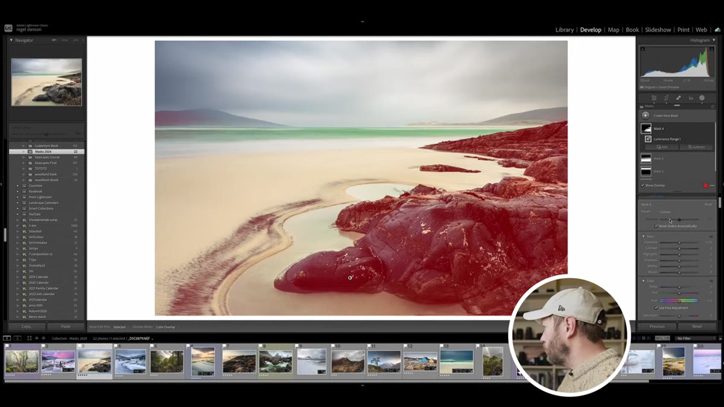The height and width of the screenshot is (407, 724).
Task: Toggle the Masks panel eye icon
Action: [x=643, y=107]
